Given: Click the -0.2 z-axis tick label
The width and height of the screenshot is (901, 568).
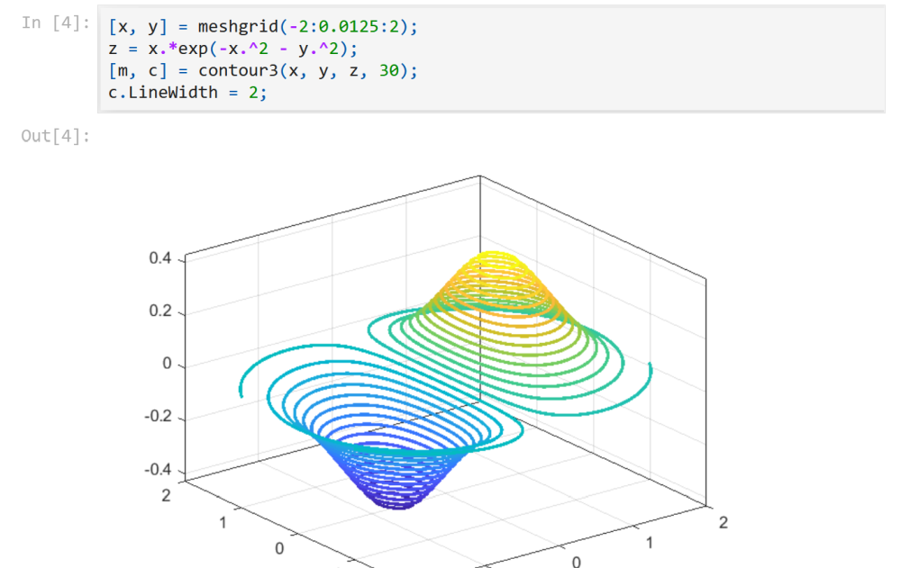Looking at the screenshot, I should tap(158, 416).
